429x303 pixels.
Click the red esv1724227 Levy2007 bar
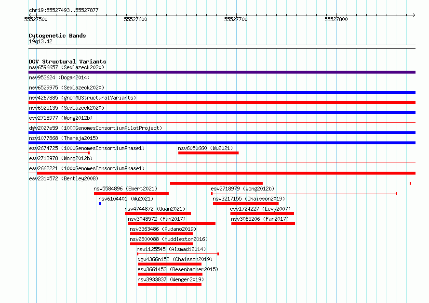[x=262, y=214]
